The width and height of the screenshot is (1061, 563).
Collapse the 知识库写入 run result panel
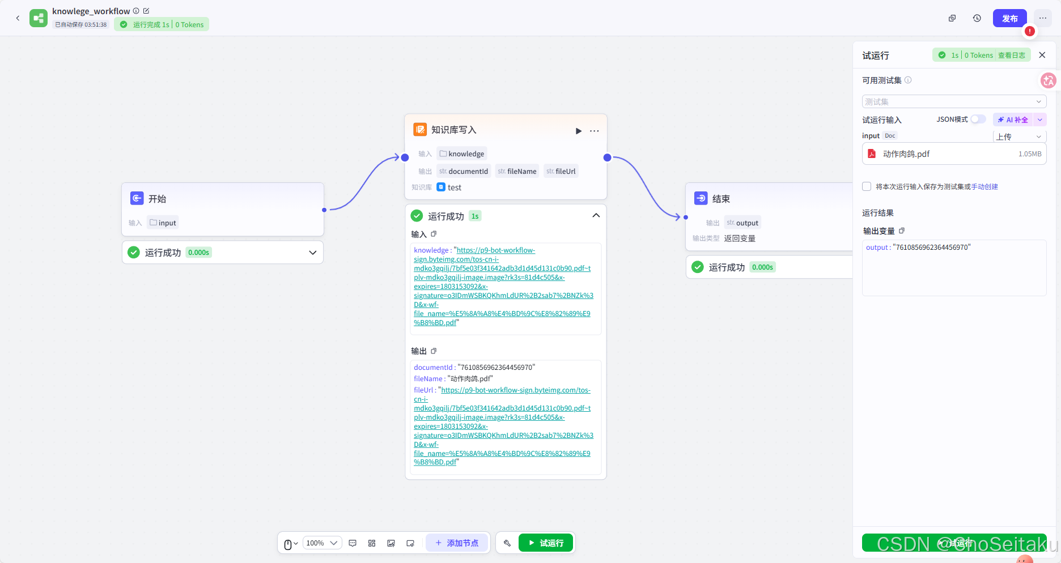[596, 215]
